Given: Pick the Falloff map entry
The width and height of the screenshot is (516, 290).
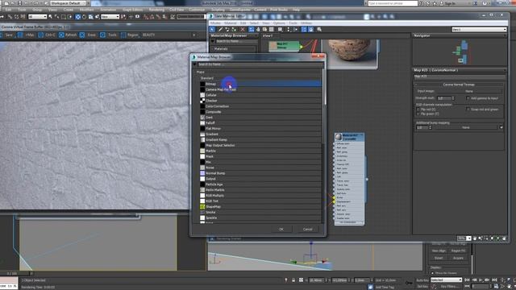Looking at the screenshot, I should pyautogui.click(x=260, y=123).
